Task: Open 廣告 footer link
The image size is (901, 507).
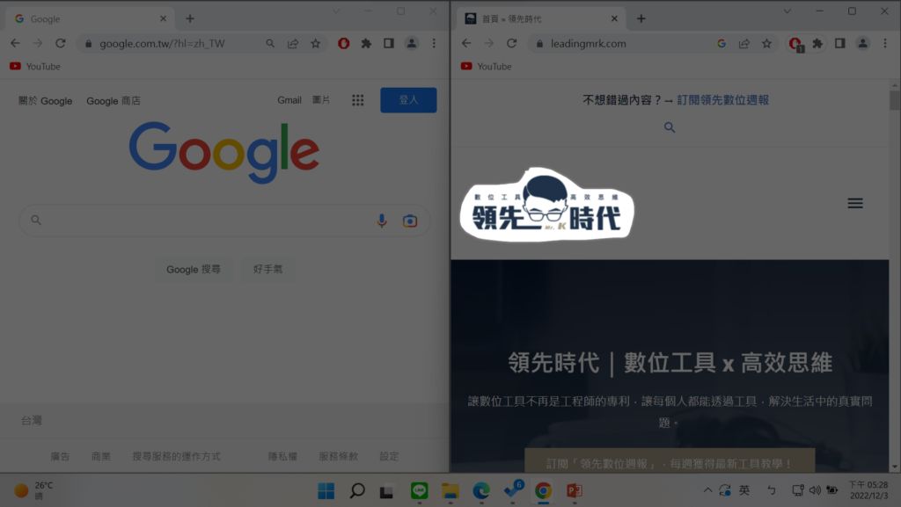Action: [x=60, y=457]
